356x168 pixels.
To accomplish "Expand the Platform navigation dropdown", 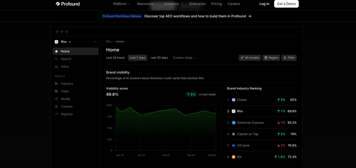I will pos(122,4).
